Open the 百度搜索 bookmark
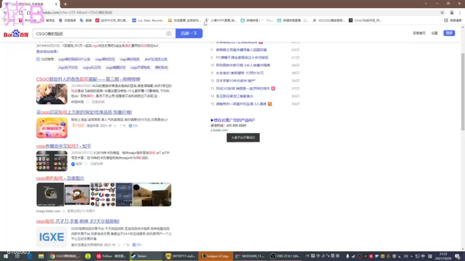465x261 pixels. click(x=67, y=20)
